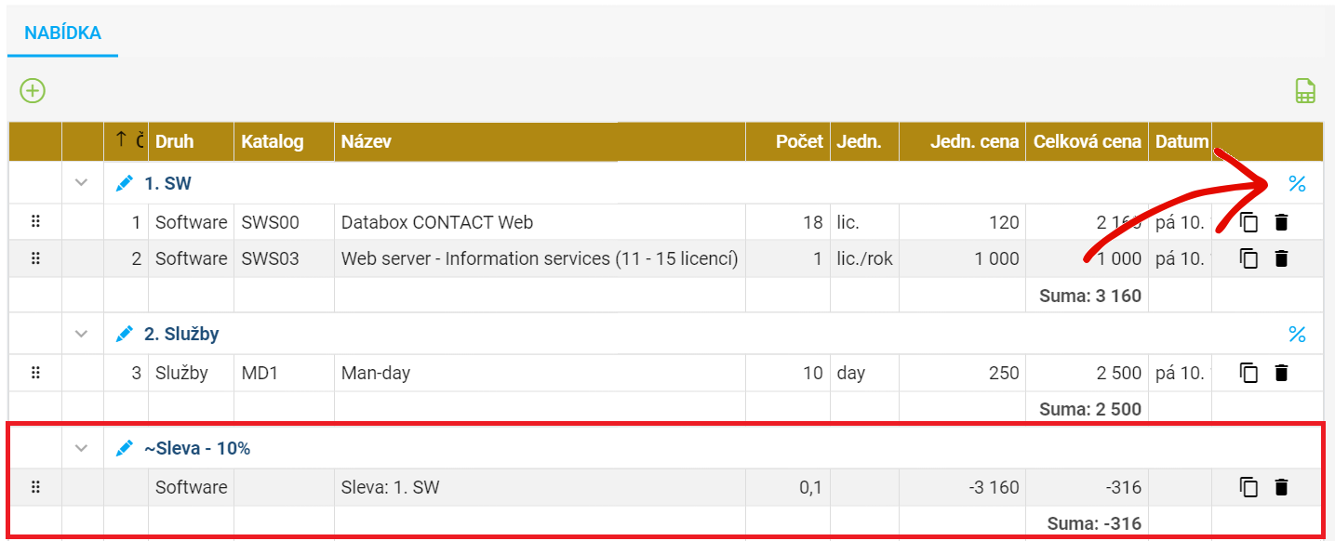Copy the Sleva: 1. SW row
The image size is (1335, 541).
pos(1249,487)
